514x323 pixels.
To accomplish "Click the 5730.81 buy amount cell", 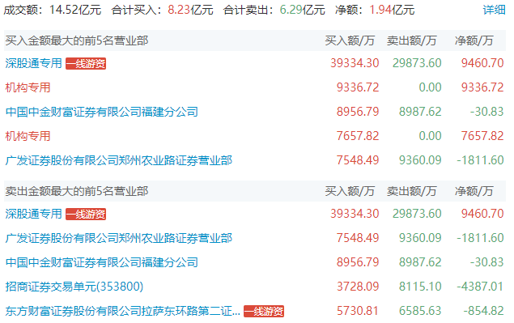I will (x=358, y=311).
